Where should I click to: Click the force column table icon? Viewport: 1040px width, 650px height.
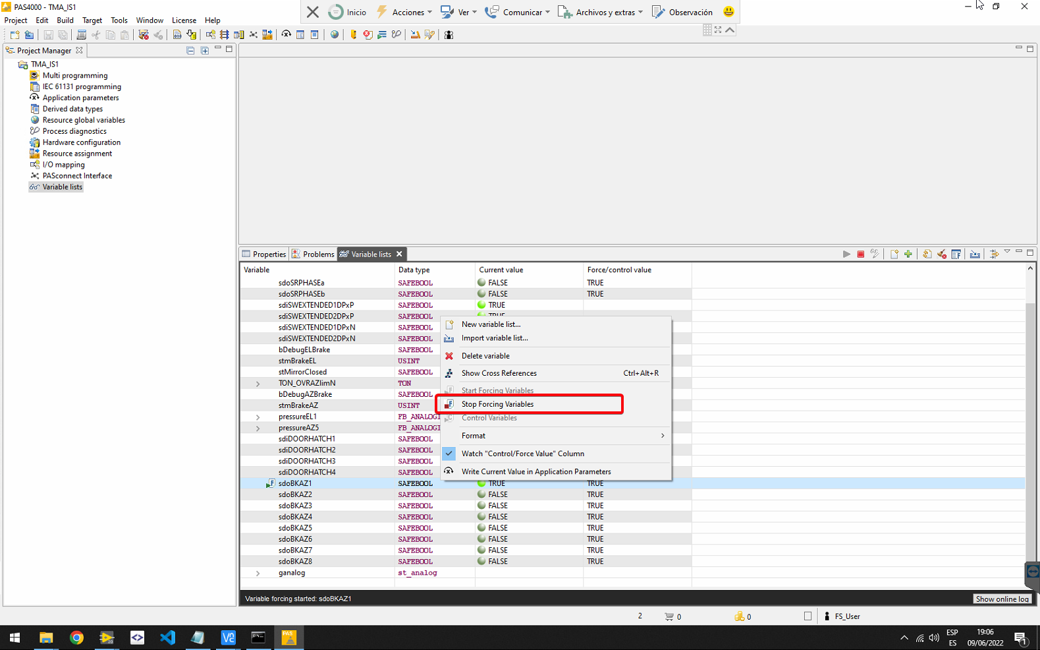[x=956, y=254]
